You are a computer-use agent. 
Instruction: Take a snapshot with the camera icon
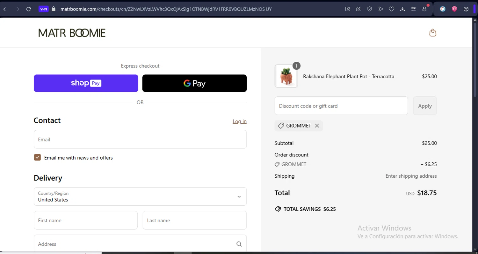coord(359,9)
